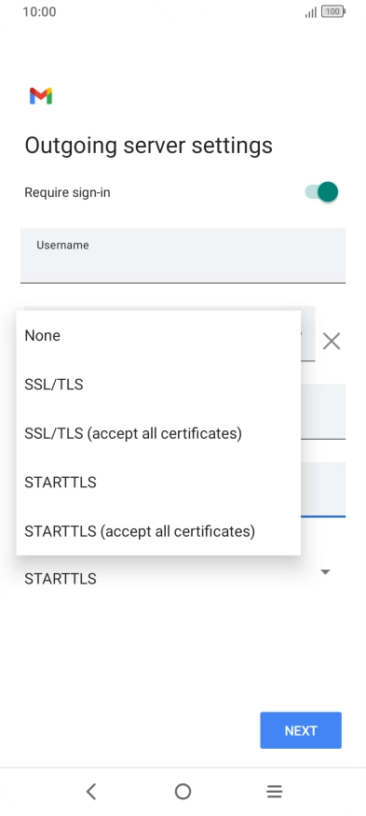Tap the signal strength icon

coord(310,12)
